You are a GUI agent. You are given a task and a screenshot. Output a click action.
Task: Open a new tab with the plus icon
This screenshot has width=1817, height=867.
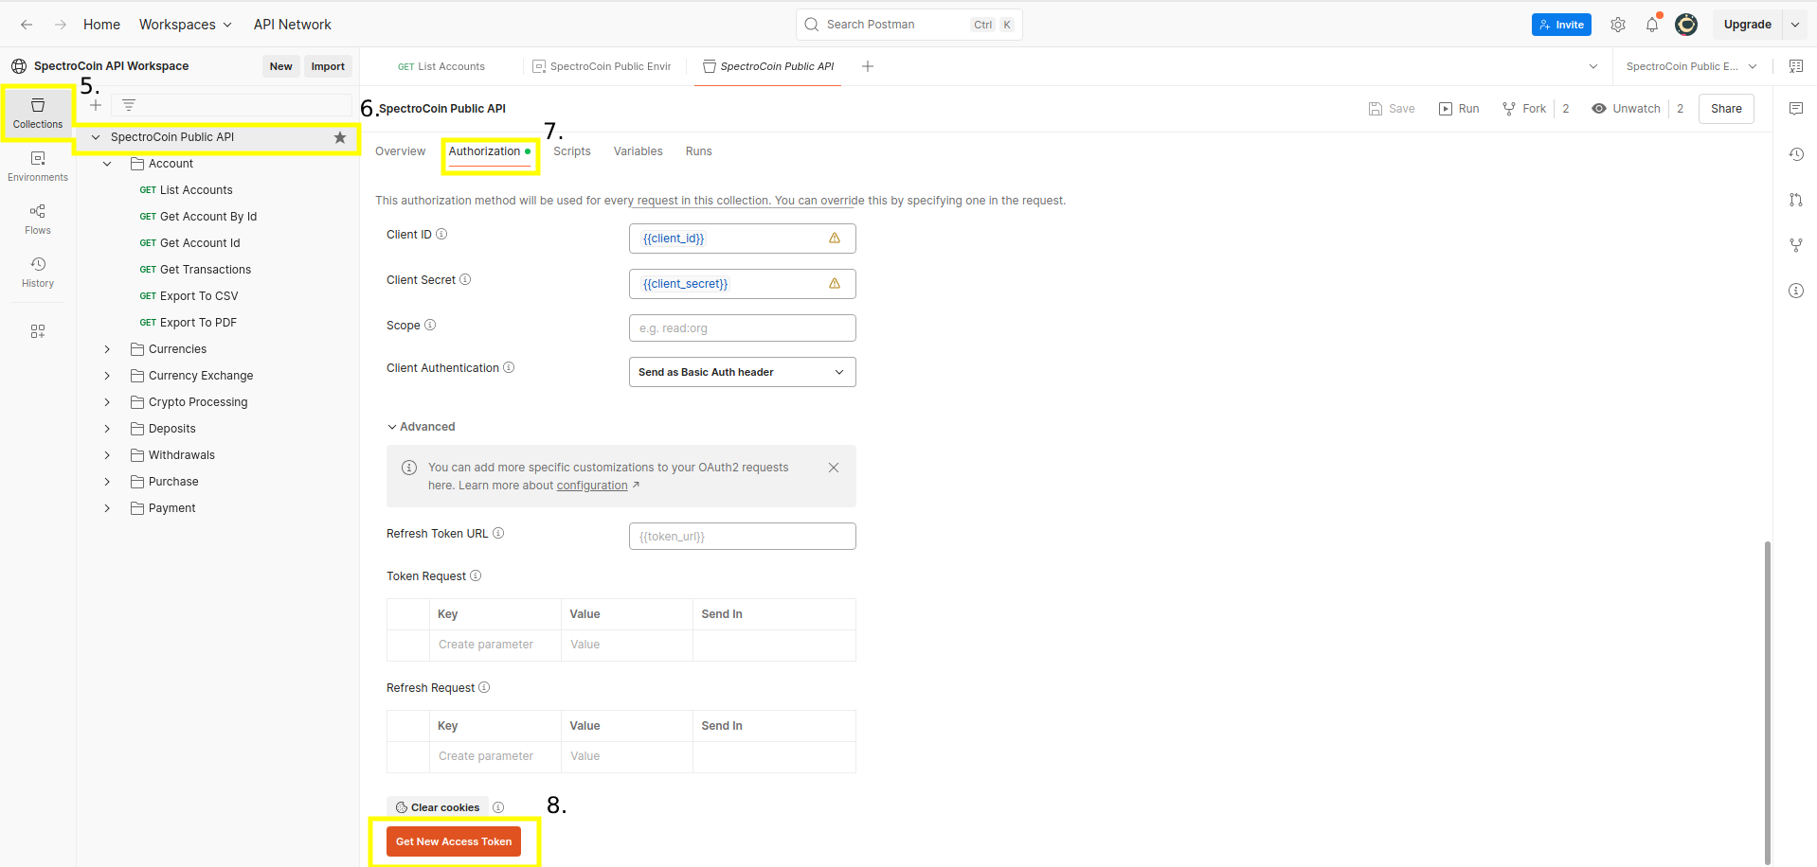868,66
